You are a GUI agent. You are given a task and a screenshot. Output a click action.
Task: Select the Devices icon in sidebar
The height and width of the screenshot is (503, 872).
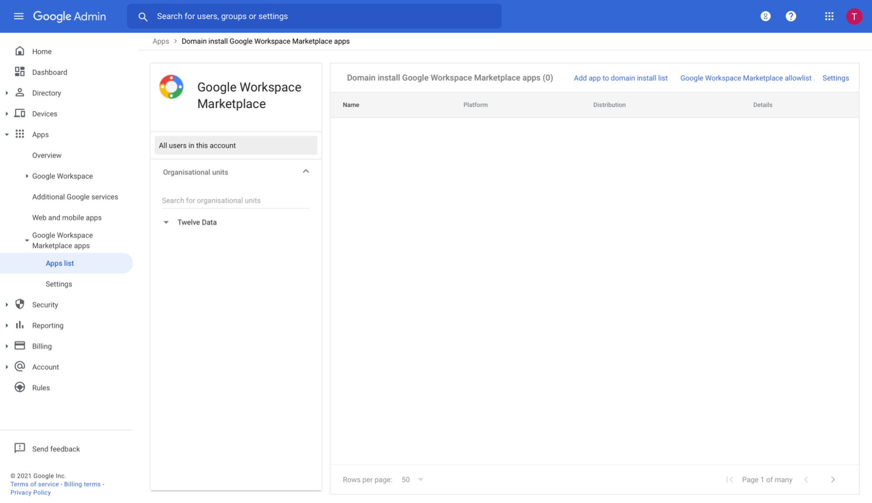coord(20,113)
